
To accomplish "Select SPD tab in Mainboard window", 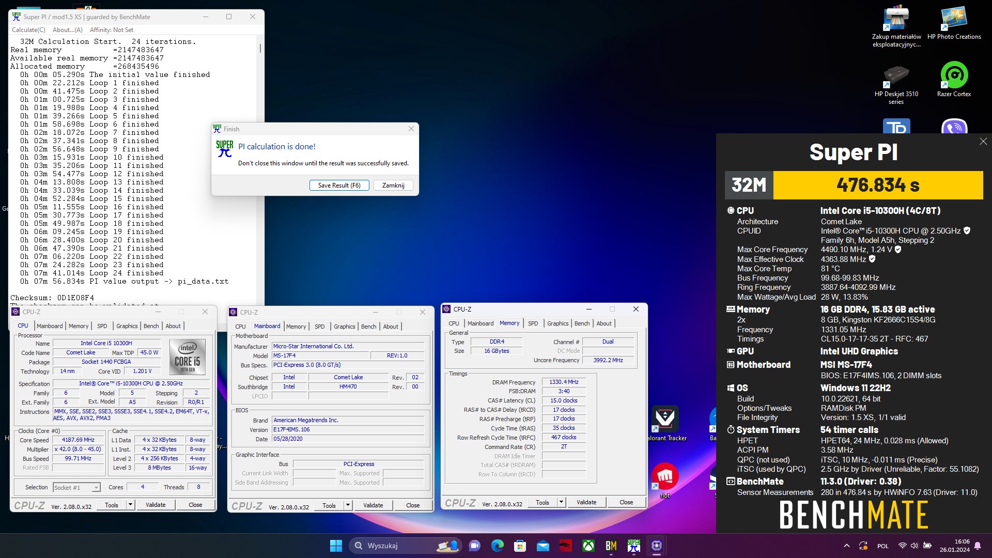I will pyautogui.click(x=320, y=327).
